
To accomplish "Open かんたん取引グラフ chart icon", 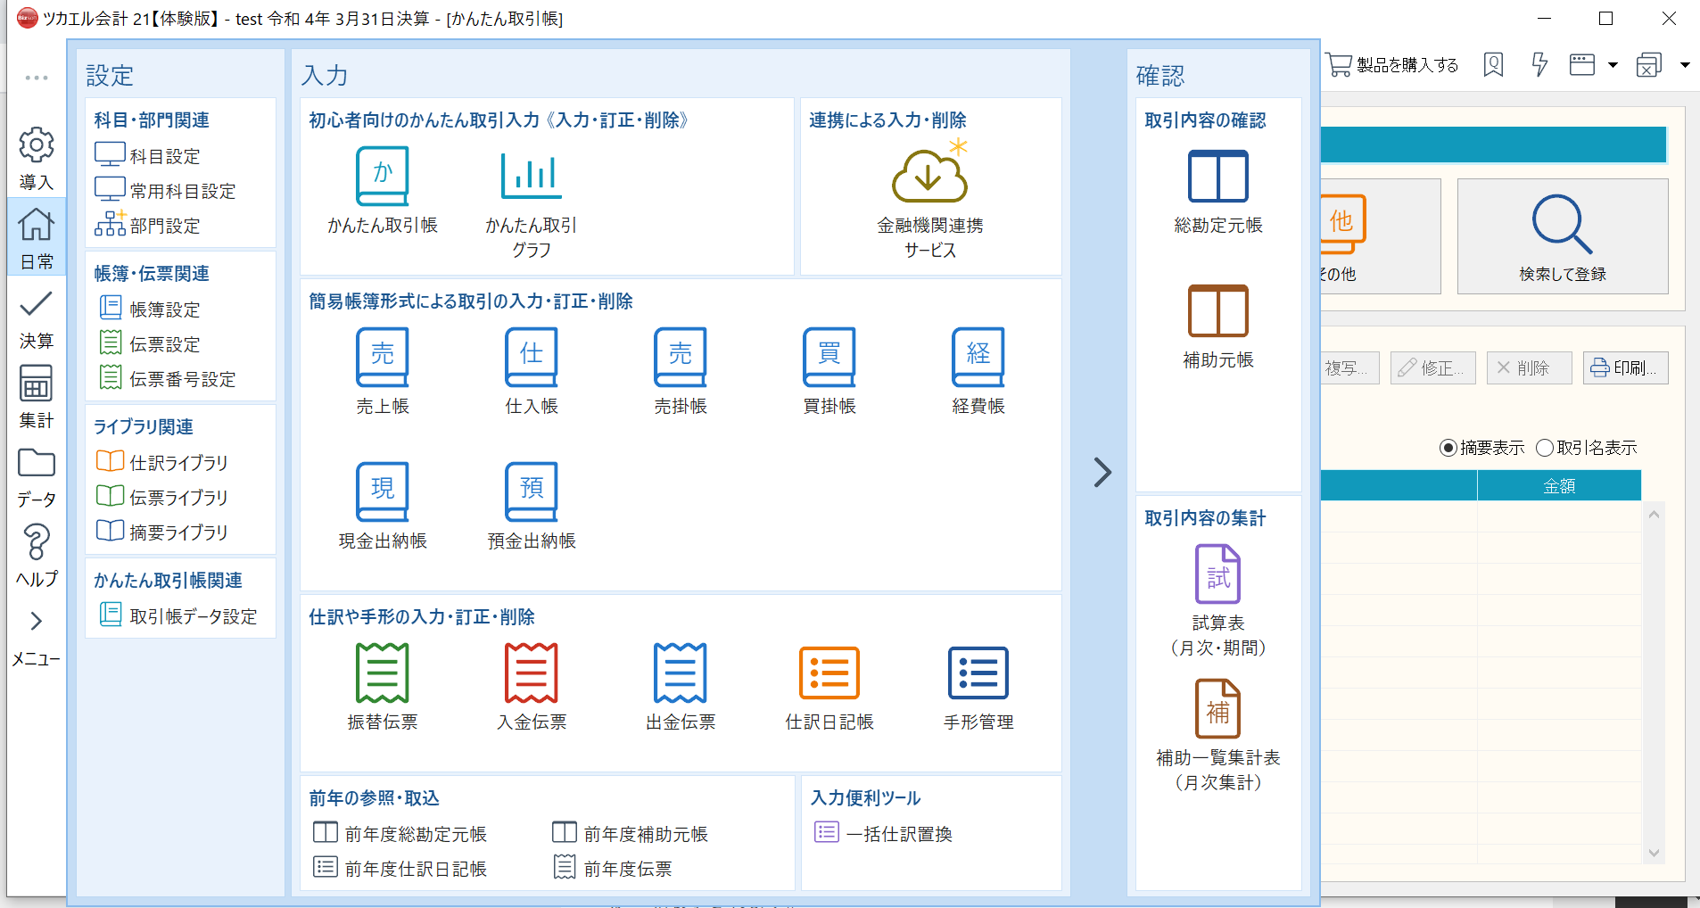I will [x=532, y=177].
